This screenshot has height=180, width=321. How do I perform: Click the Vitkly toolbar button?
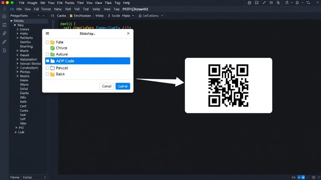[x=99, y=16]
